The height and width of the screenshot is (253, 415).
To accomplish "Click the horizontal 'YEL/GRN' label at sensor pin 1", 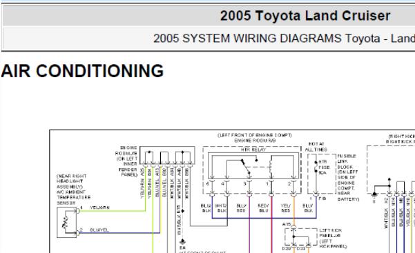I will 100,208.
